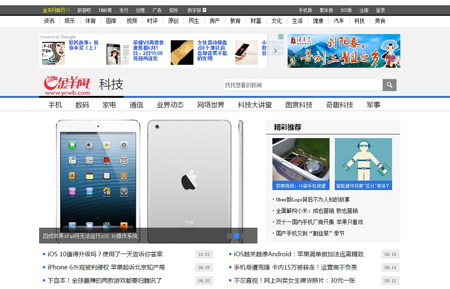Screen dimensions: 450x289
Task: Open the 视频 channel
Action: (x=132, y=21)
